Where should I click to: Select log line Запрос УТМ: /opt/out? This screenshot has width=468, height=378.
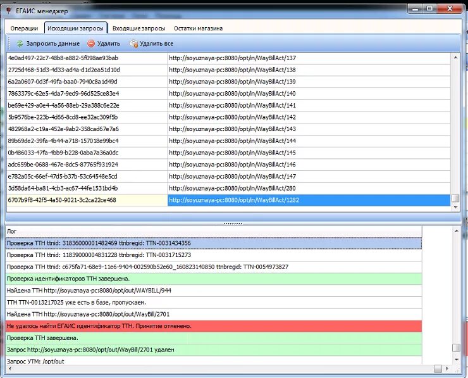click(x=214, y=361)
